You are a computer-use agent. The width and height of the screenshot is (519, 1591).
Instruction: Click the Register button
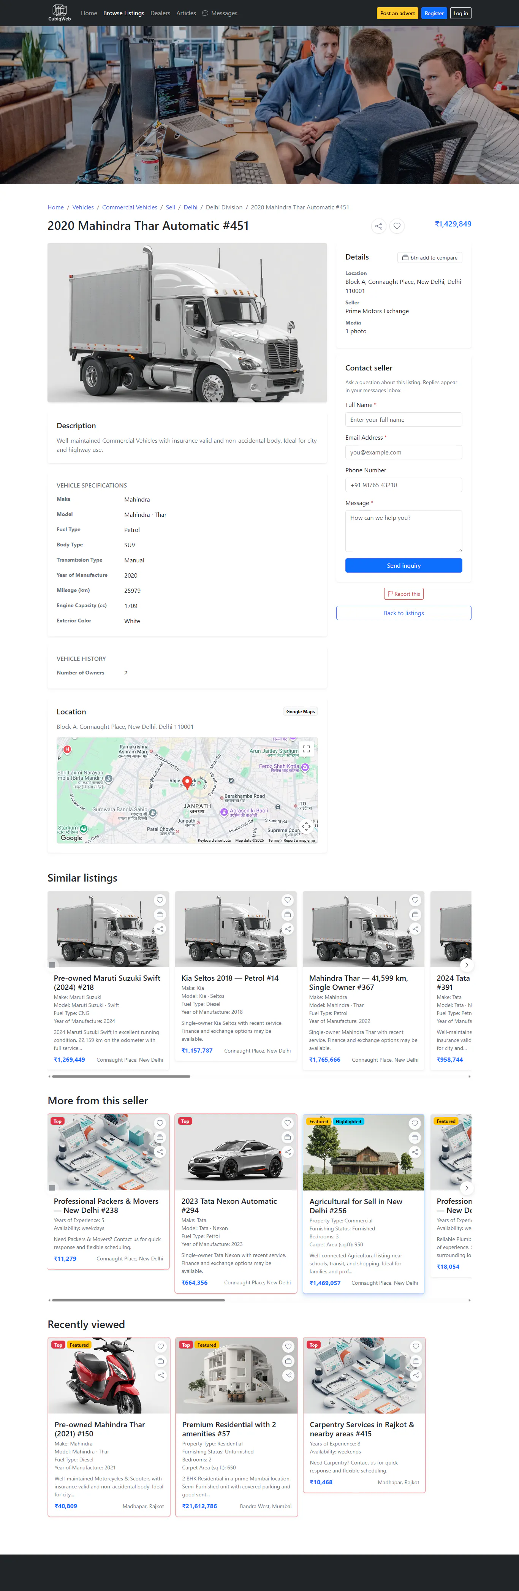point(434,13)
